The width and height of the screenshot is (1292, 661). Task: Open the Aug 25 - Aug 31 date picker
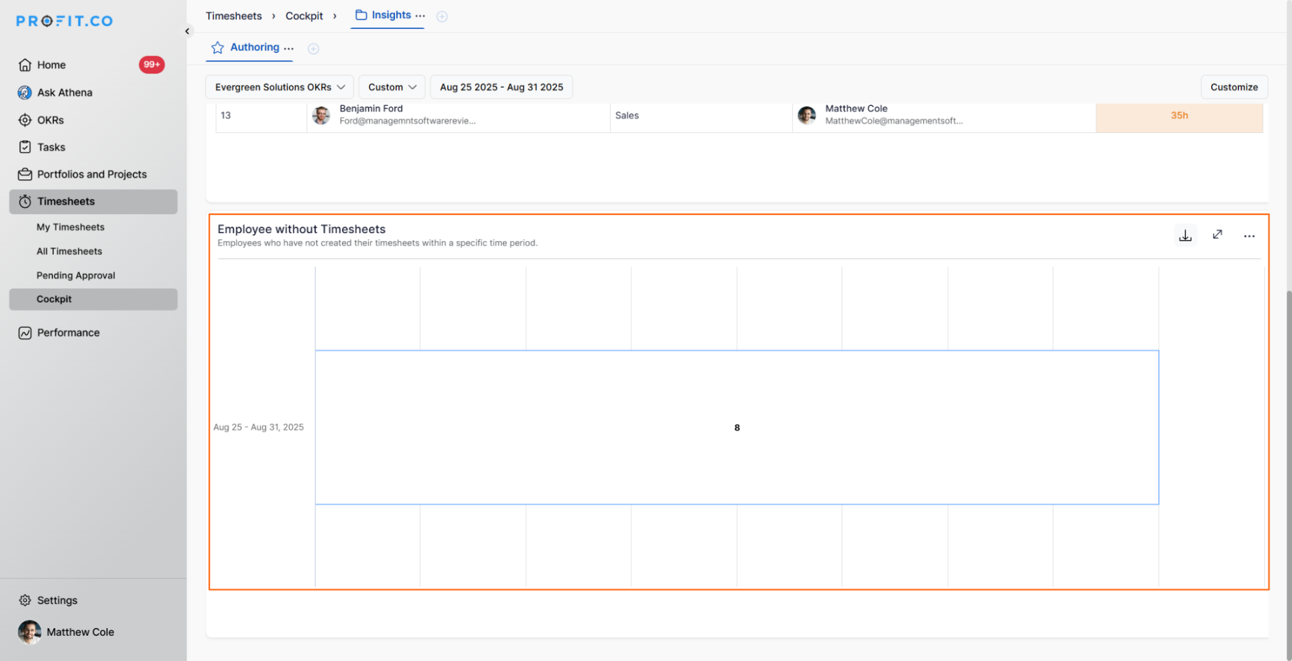tap(501, 87)
